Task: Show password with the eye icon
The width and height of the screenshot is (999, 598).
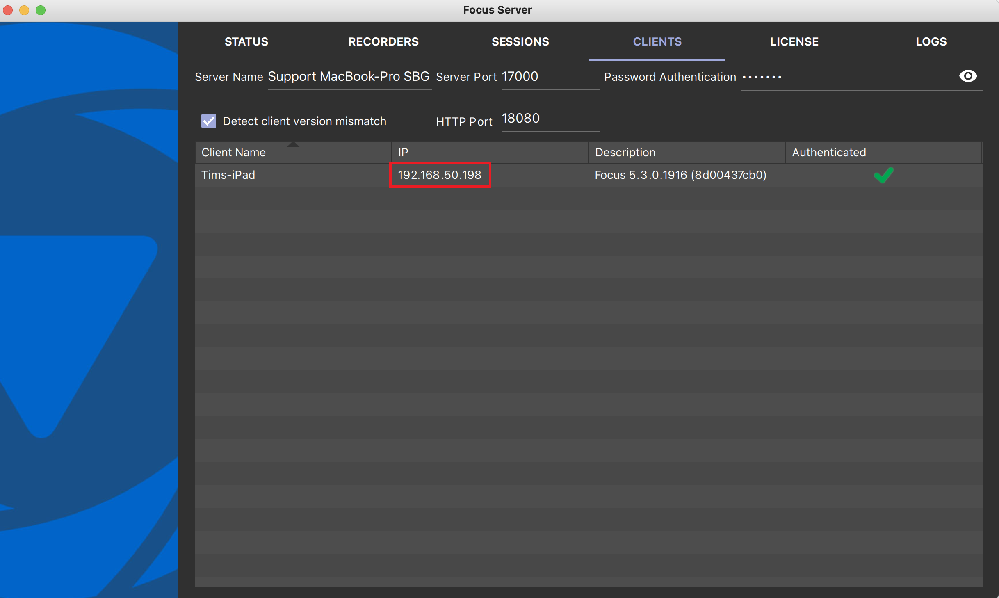Action: [968, 76]
